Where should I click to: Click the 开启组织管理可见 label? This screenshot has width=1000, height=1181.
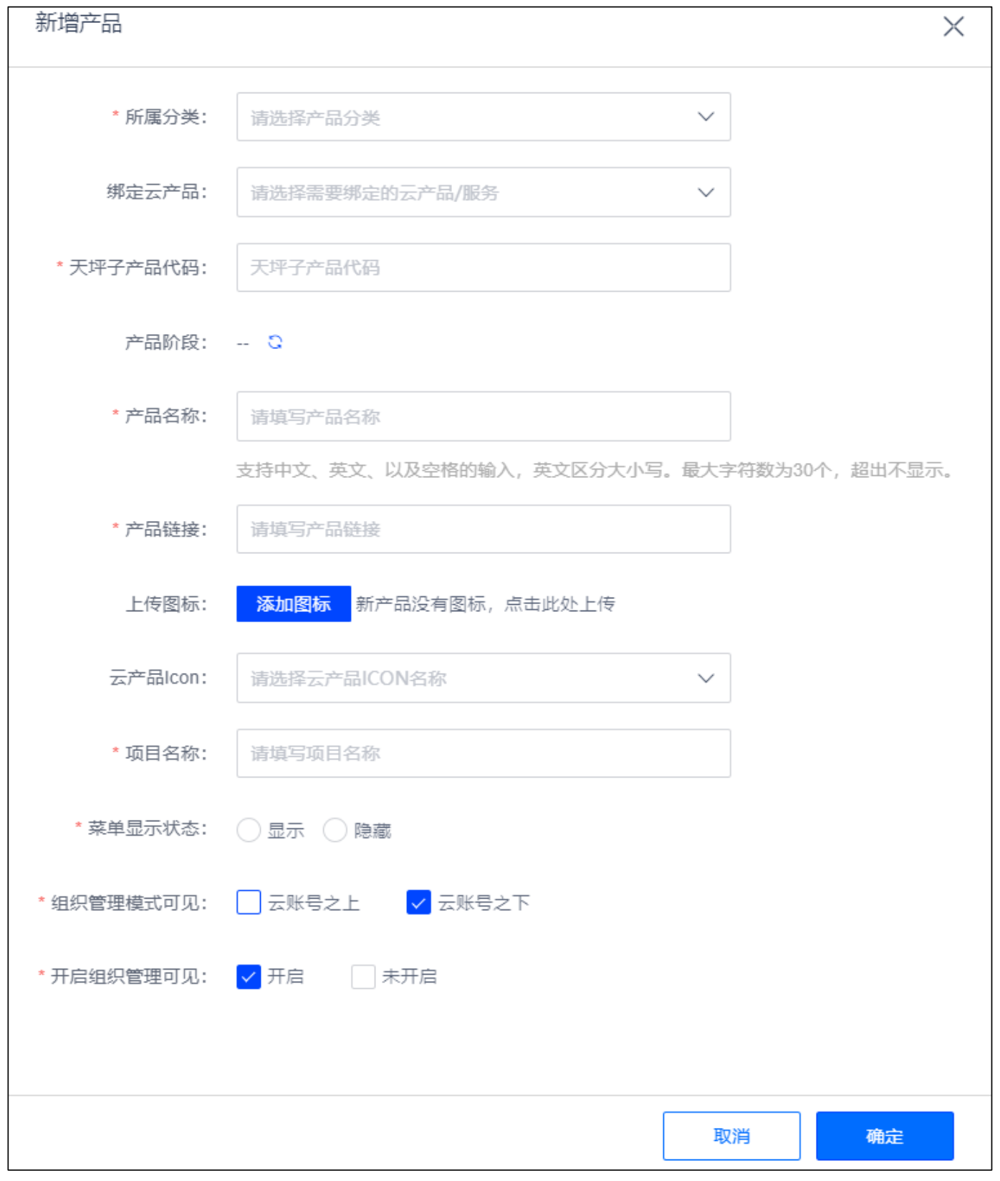(x=128, y=977)
